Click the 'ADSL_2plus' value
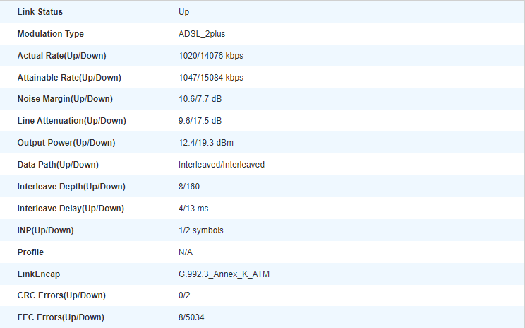This screenshot has height=328, width=525. 202,34
